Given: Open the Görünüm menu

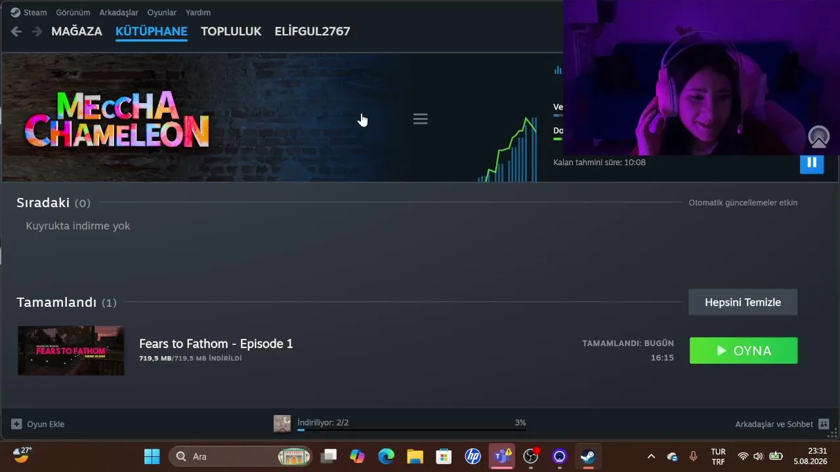Looking at the screenshot, I should pos(73,12).
